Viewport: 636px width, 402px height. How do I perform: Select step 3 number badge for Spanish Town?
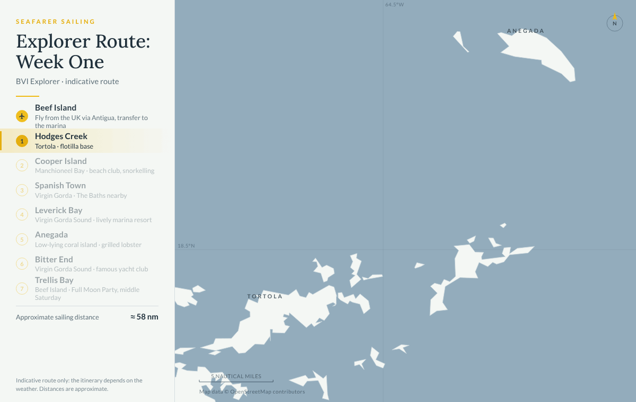tap(22, 190)
